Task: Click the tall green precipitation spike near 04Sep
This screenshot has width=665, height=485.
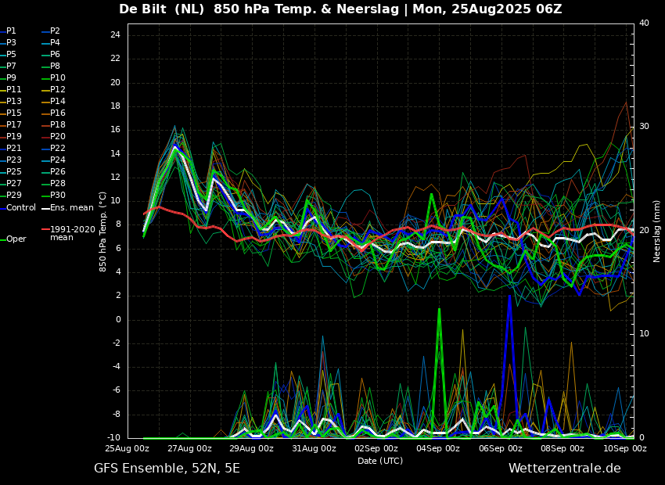Action: click(439, 313)
